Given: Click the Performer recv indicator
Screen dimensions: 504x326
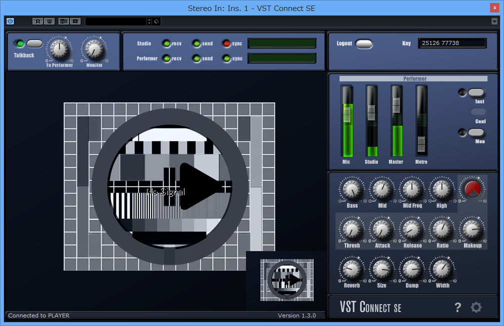Looking at the screenshot, I should point(166,58).
